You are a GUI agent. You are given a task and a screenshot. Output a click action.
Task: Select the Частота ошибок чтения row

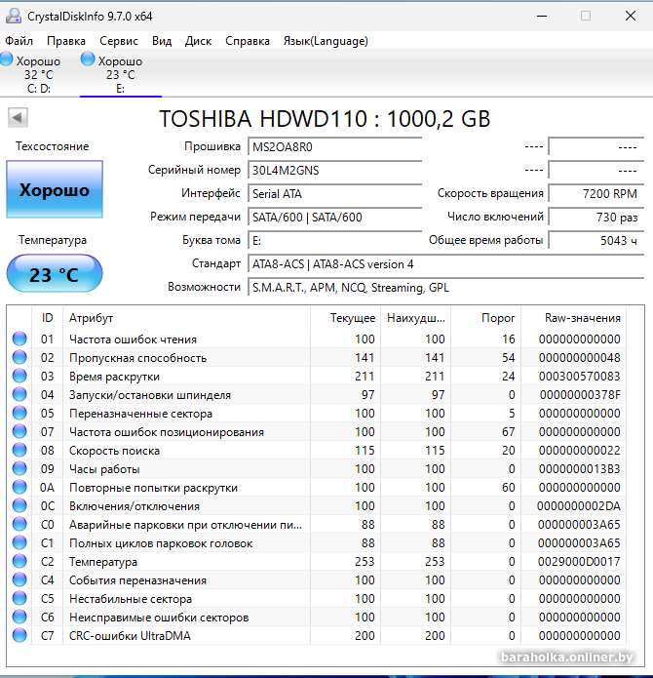[x=317, y=339]
